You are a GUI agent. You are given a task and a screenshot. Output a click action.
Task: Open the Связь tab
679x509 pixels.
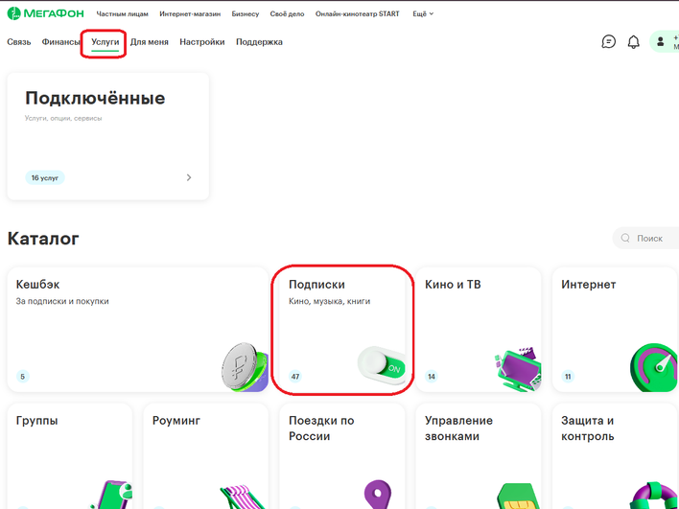[x=19, y=42]
